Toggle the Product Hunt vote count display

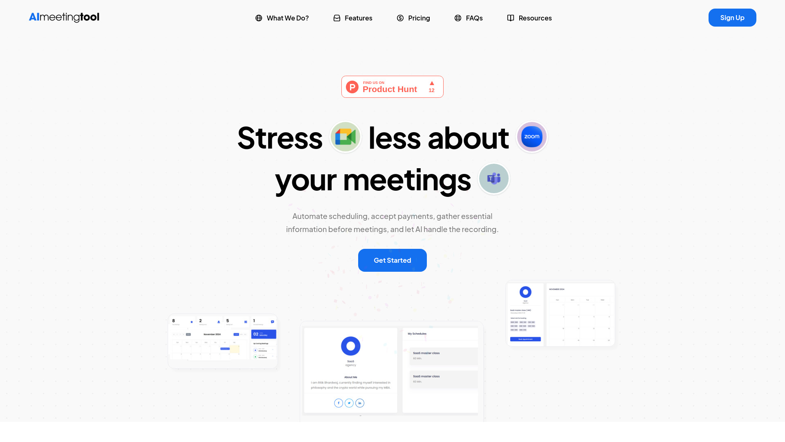(431, 87)
